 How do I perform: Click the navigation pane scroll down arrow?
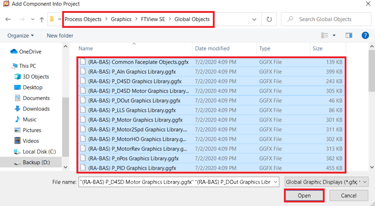pos(66,167)
